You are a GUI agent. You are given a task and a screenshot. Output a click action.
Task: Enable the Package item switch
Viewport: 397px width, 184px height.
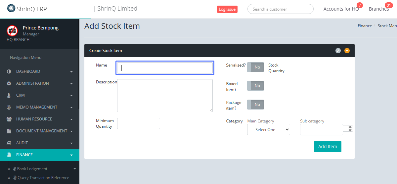(x=255, y=105)
